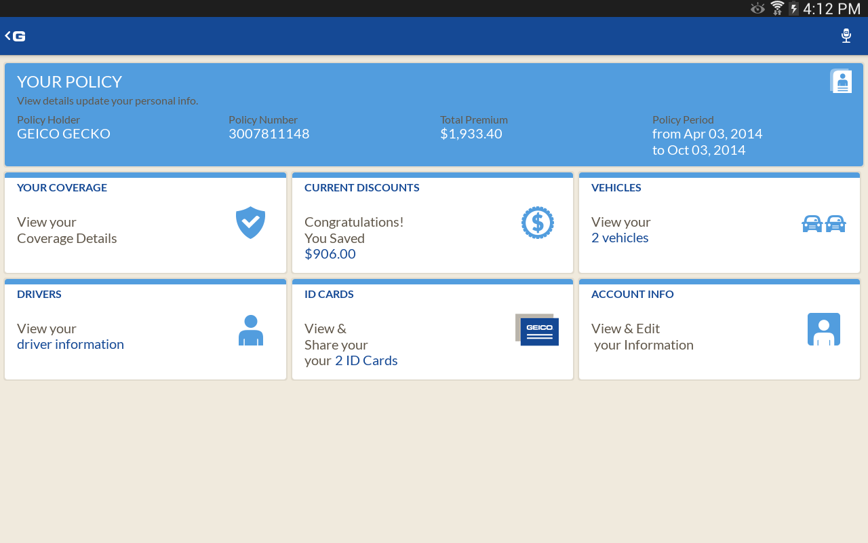The width and height of the screenshot is (868, 543).
Task: Tap the two cars vehicles icon
Action: pyautogui.click(x=824, y=223)
